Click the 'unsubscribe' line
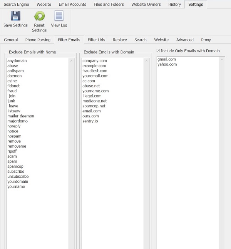 [x=18, y=176]
